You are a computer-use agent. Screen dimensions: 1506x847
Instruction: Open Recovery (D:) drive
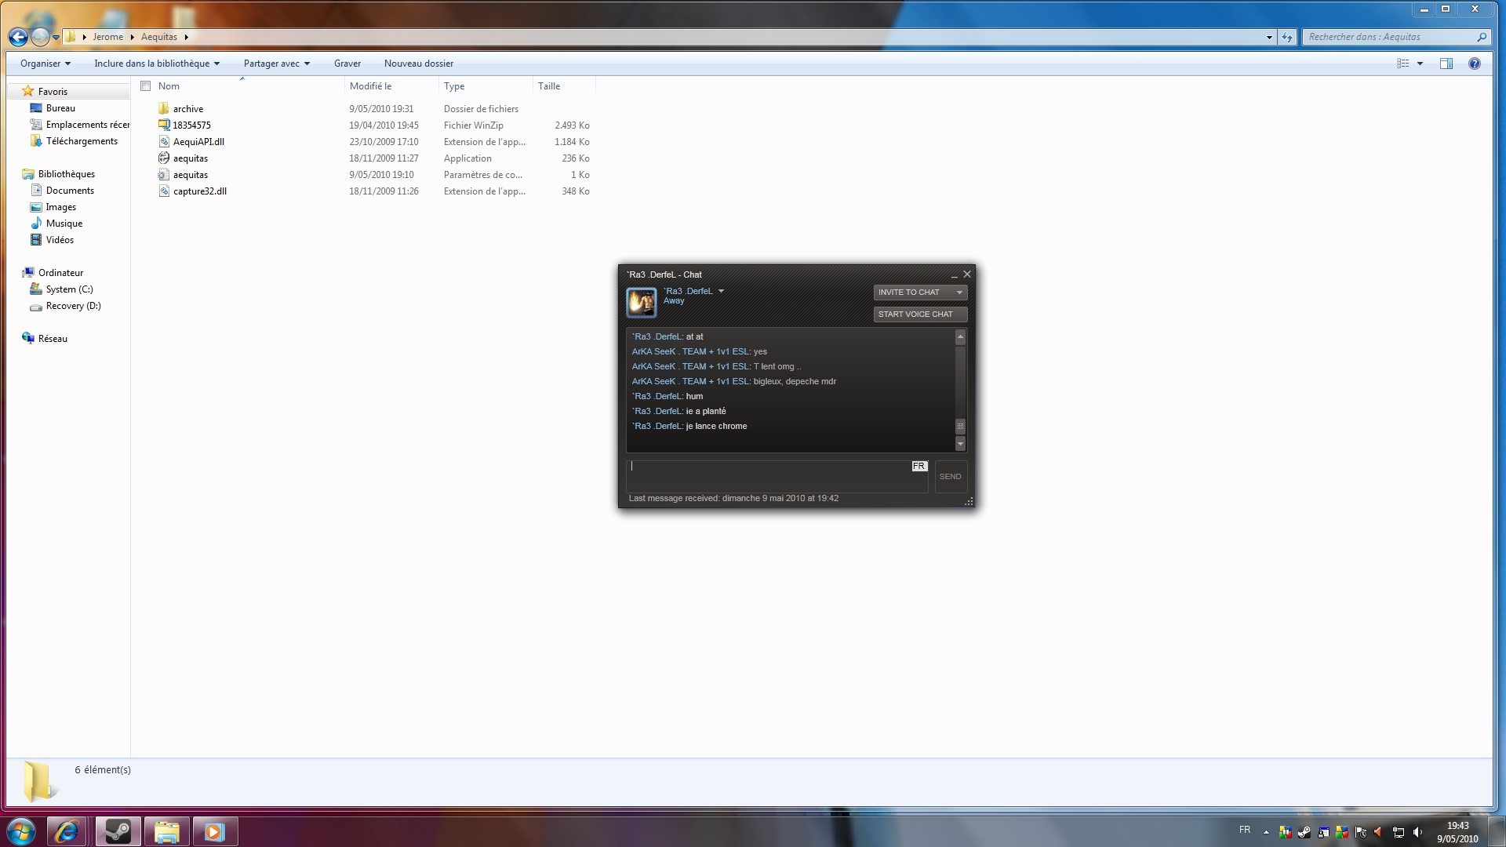tap(73, 306)
